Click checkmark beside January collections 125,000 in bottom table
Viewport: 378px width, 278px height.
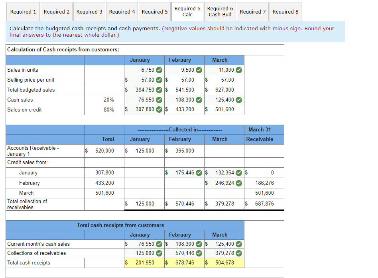pyautogui.click(x=159, y=253)
